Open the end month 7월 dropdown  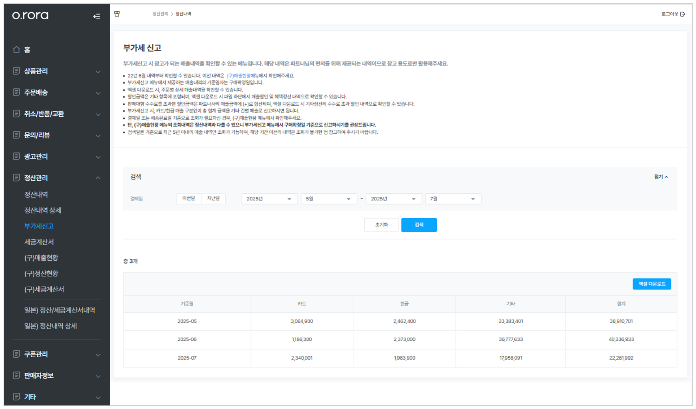[453, 199]
